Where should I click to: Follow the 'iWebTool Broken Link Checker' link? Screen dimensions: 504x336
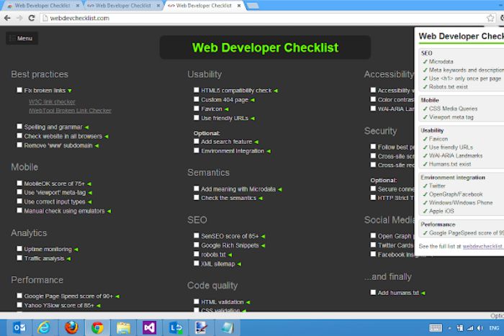70,111
